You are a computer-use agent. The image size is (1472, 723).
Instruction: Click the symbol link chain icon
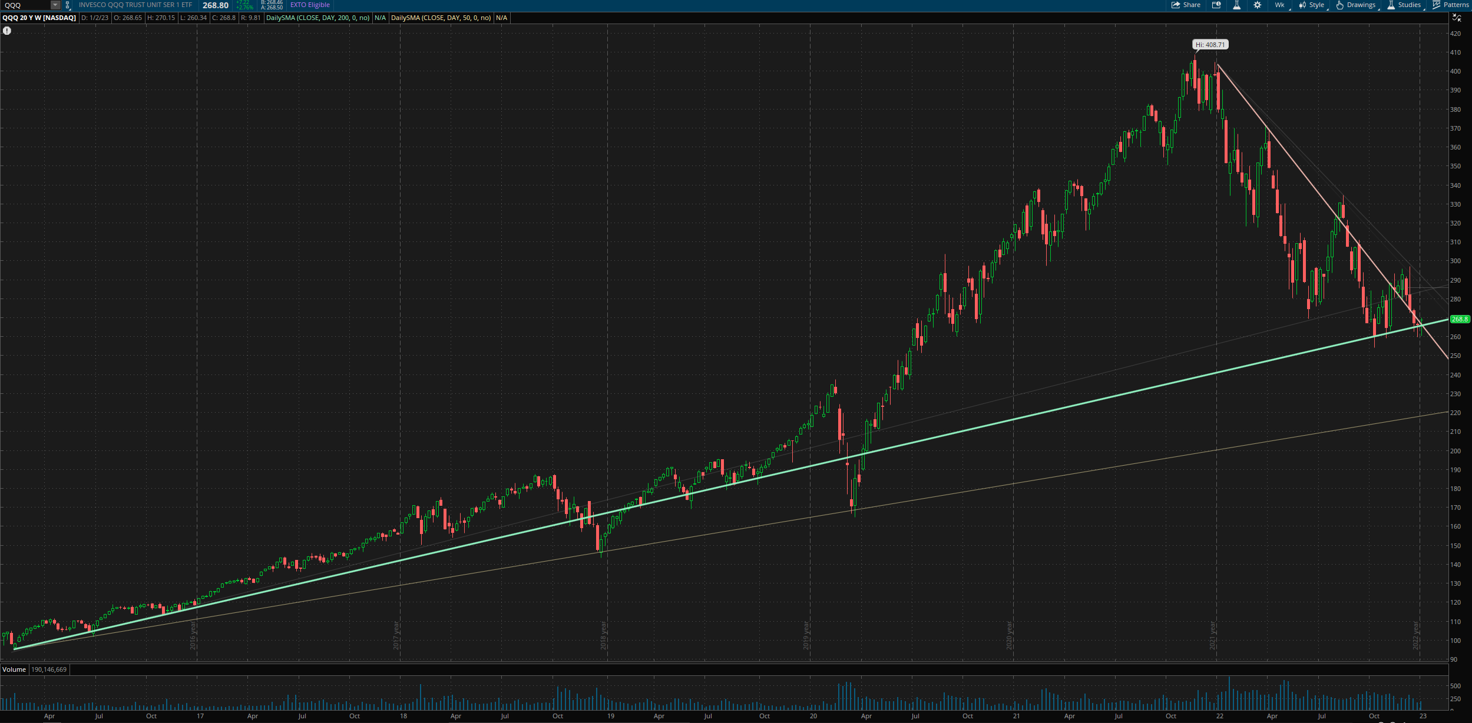click(x=68, y=5)
